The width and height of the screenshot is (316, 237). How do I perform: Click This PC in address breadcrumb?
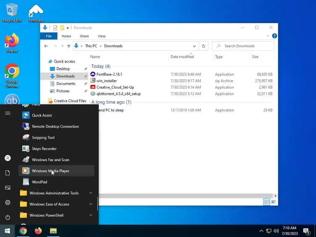(x=91, y=46)
